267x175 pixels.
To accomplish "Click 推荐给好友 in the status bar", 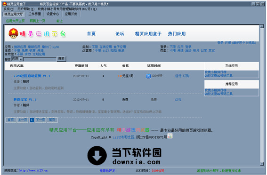I will [107, 171].
